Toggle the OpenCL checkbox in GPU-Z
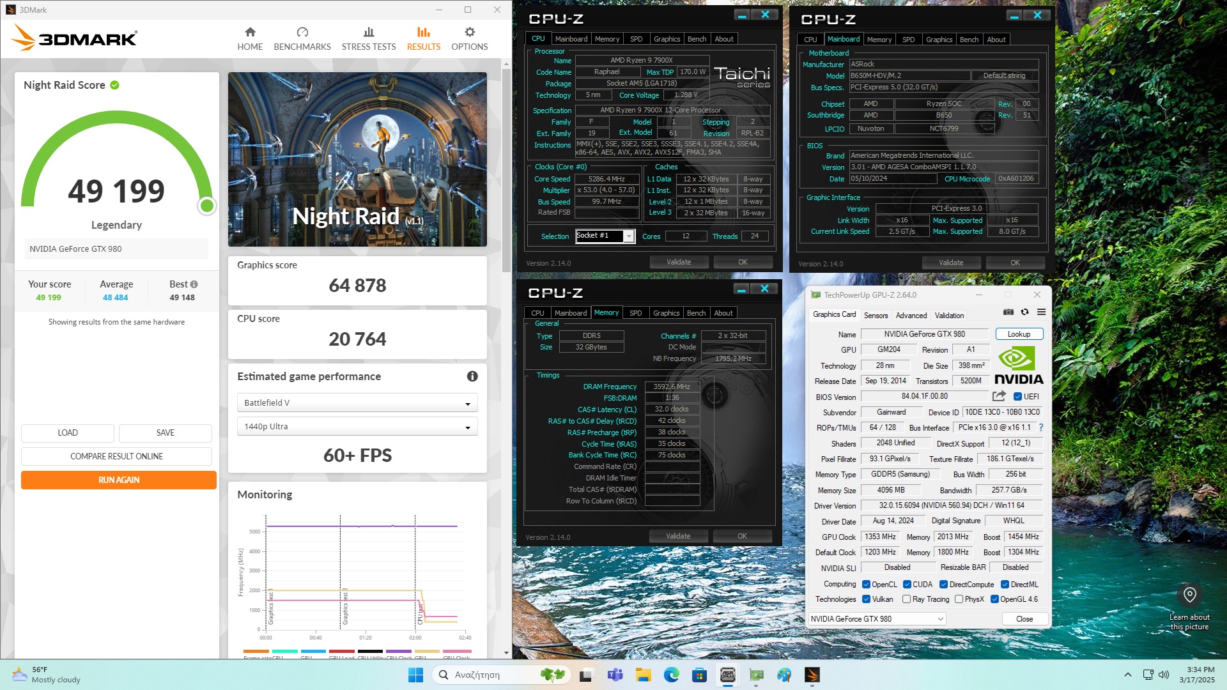The image size is (1227, 690). pos(866,585)
